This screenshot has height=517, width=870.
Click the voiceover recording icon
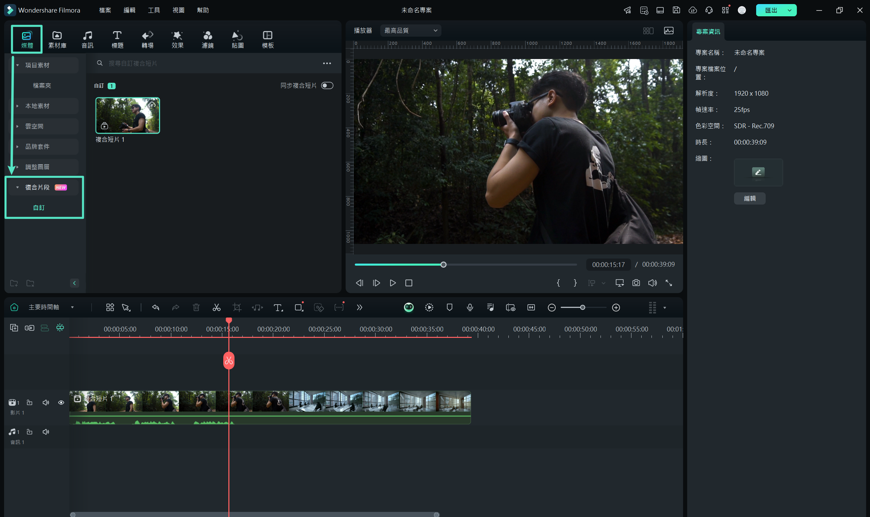469,307
